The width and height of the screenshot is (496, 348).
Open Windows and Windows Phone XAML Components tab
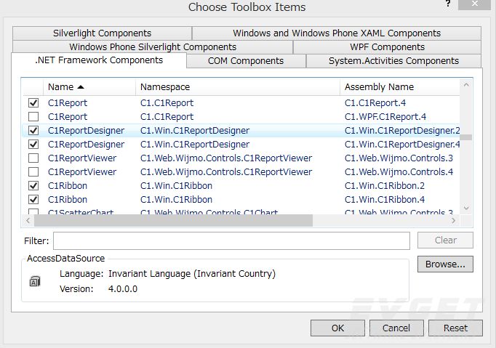coord(337,33)
